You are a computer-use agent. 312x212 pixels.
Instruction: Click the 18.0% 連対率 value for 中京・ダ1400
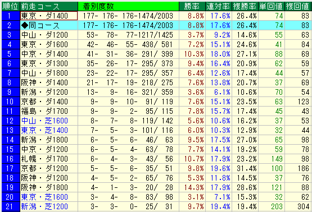(219, 54)
